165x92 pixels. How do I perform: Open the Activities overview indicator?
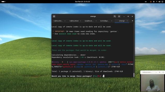tap(4, 2)
